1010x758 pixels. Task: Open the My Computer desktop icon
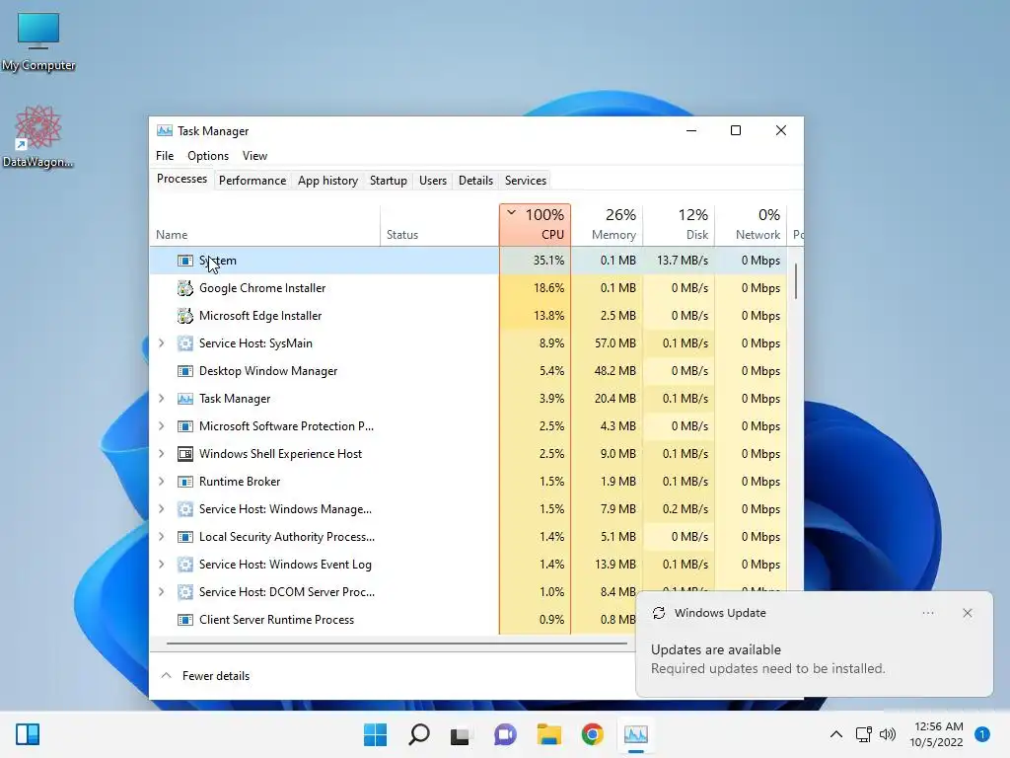tap(38, 41)
